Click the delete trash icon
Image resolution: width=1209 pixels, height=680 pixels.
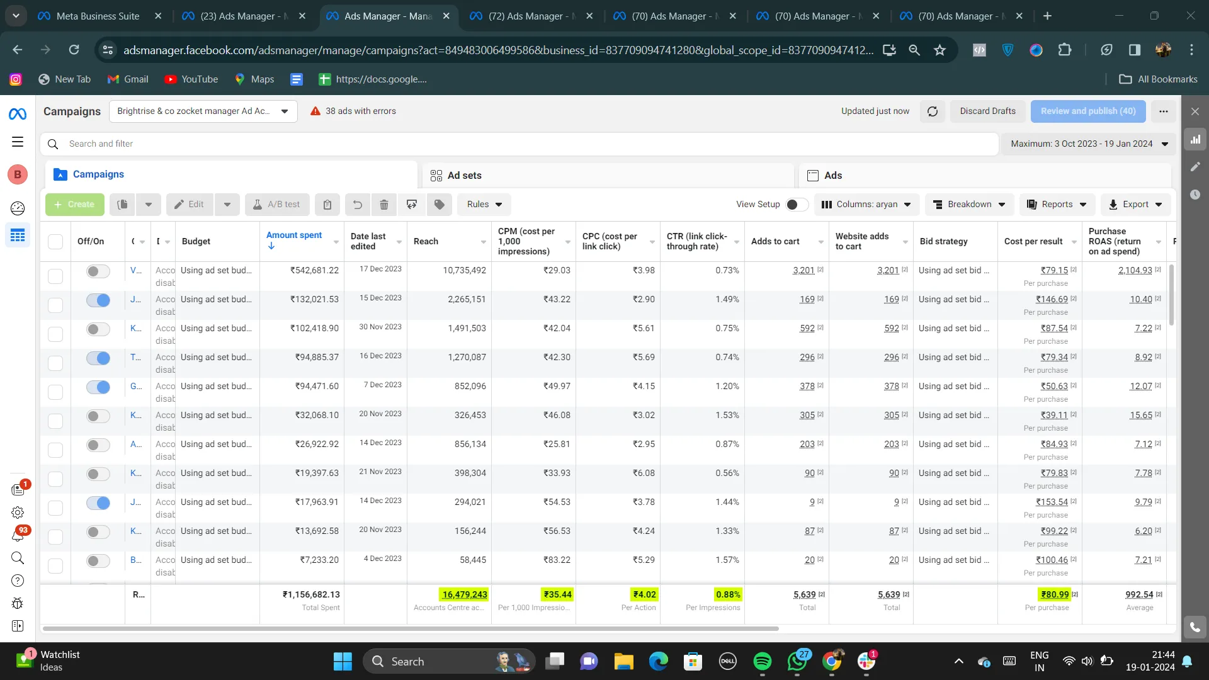(x=384, y=205)
